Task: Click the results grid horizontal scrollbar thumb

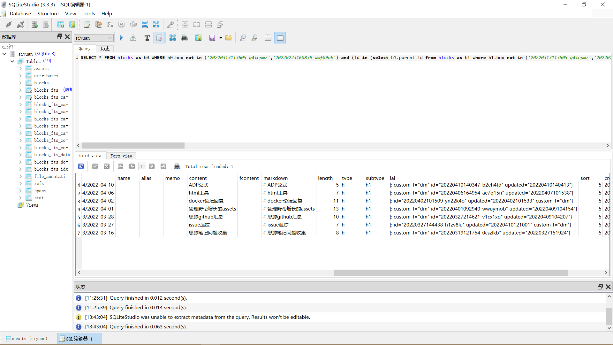Action: (450, 272)
